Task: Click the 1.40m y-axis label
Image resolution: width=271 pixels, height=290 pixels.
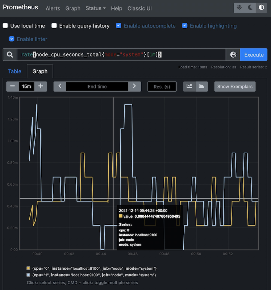Action: [13, 98]
